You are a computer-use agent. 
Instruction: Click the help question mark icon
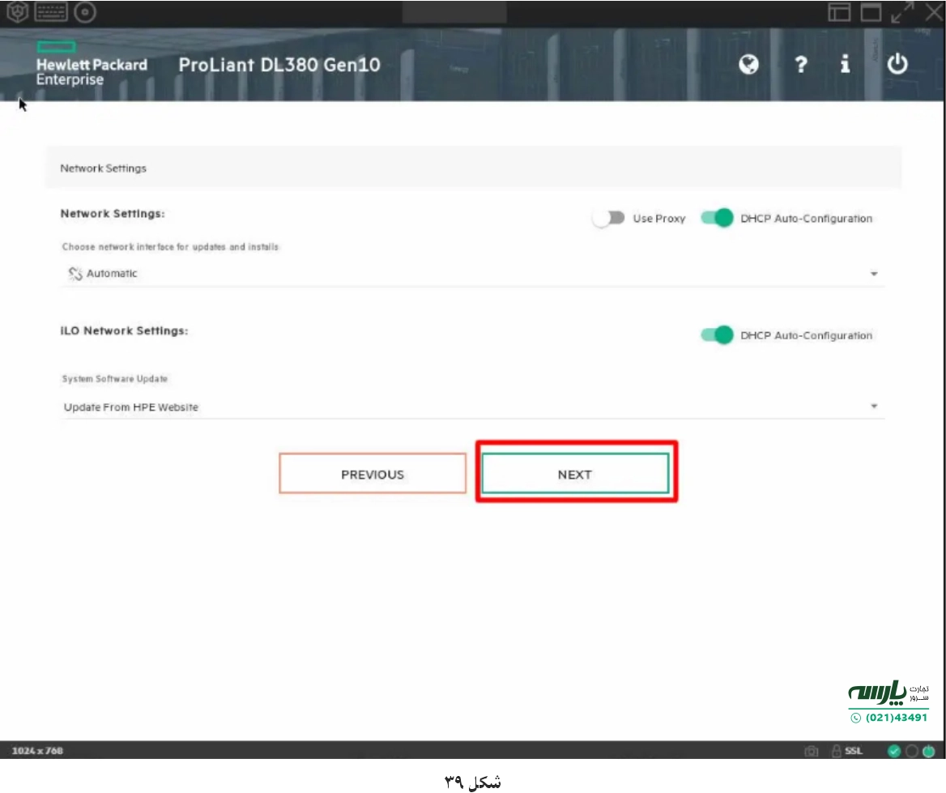click(799, 66)
